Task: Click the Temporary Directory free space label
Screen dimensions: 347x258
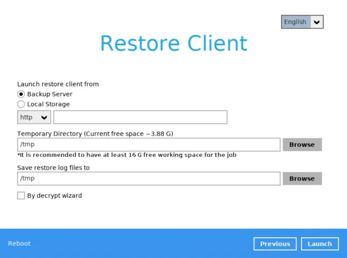Action: tap(95, 134)
